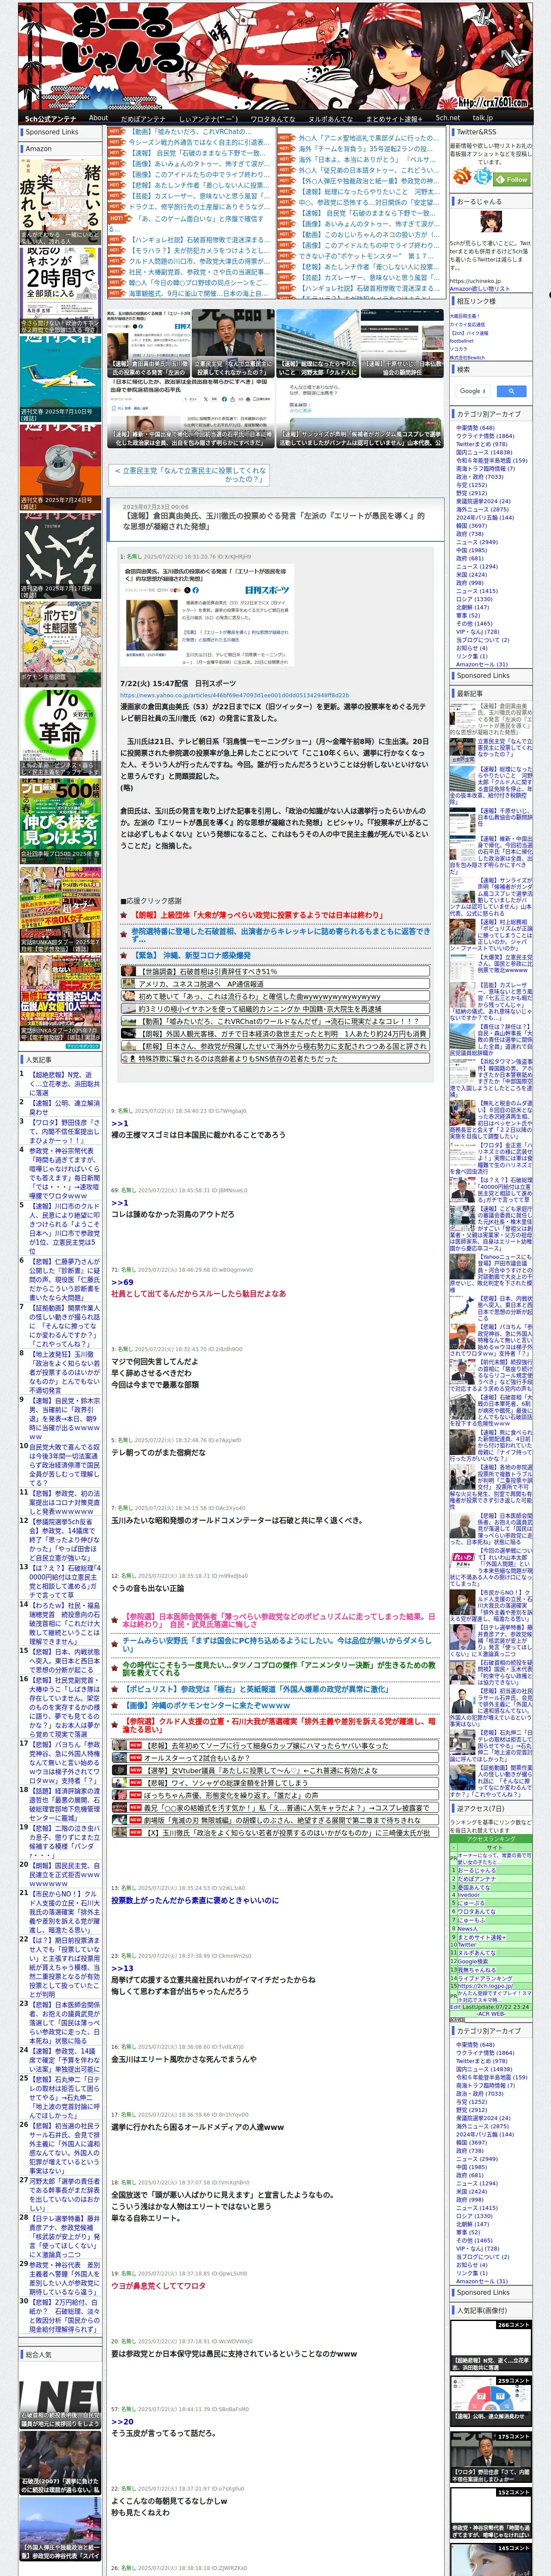Viewport: 551px width, 2576px height.
Task: Open the About menu item
Action: pyautogui.click(x=98, y=118)
